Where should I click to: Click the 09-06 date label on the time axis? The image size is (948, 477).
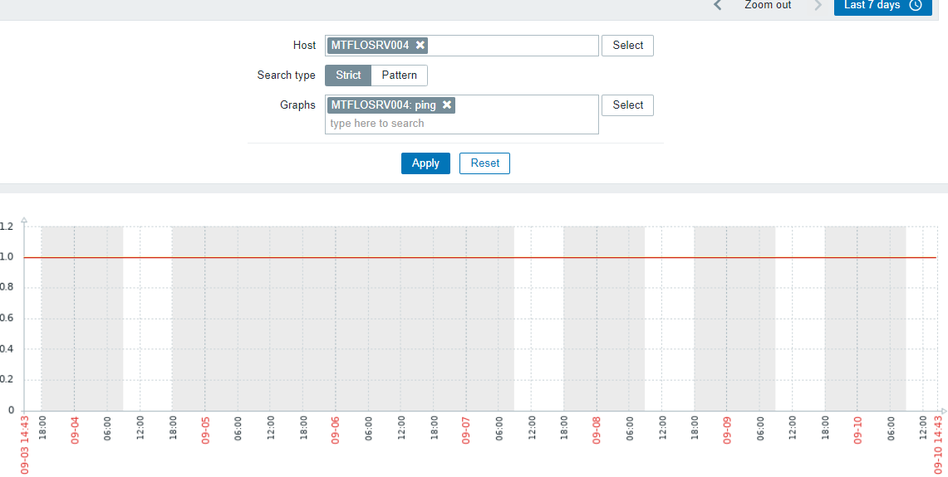(x=336, y=430)
